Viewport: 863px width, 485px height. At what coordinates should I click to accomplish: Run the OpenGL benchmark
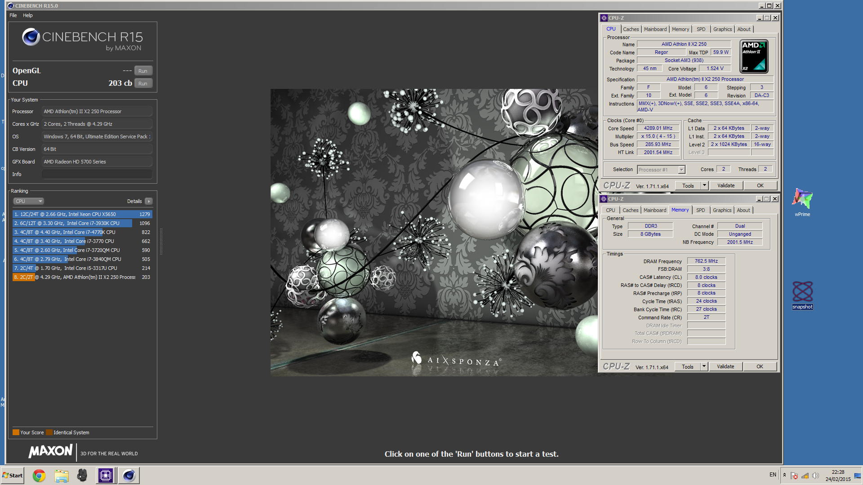pos(143,71)
